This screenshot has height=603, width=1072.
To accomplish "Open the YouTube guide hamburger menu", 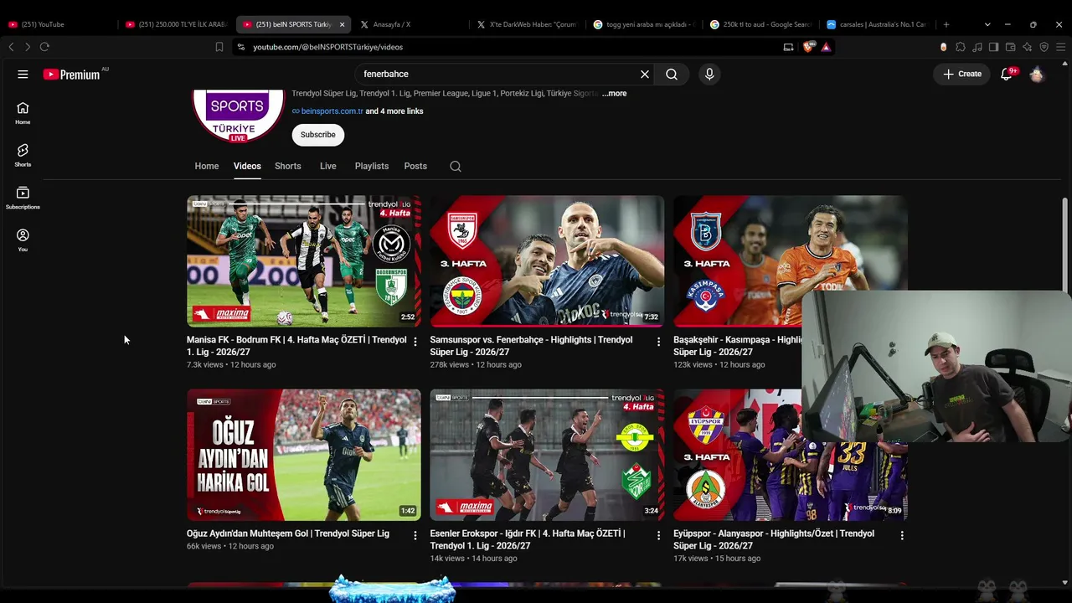I will click(x=23, y=74).
